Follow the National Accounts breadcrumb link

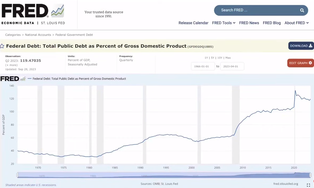tap(38, 35)
